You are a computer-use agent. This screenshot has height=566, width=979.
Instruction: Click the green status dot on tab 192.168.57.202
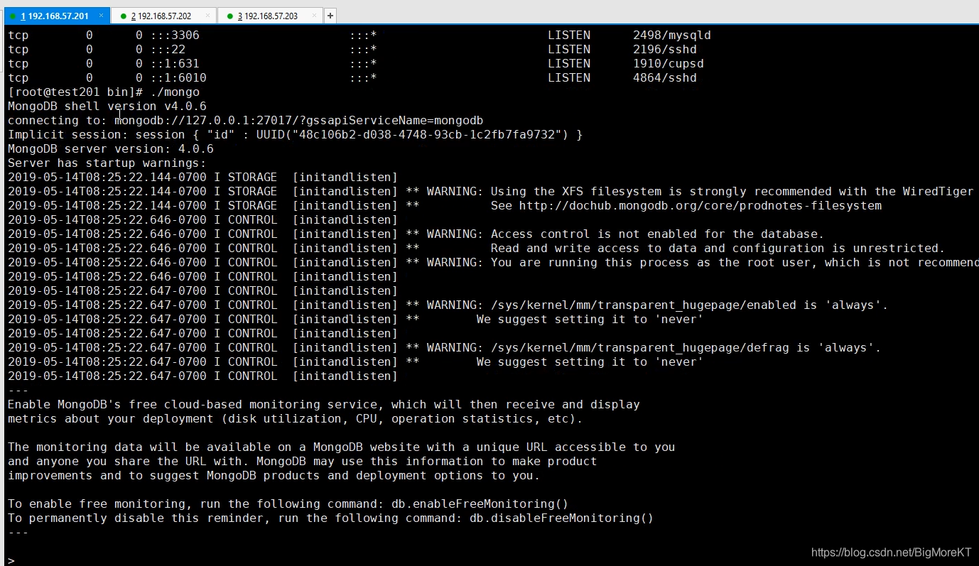[123, 16]
